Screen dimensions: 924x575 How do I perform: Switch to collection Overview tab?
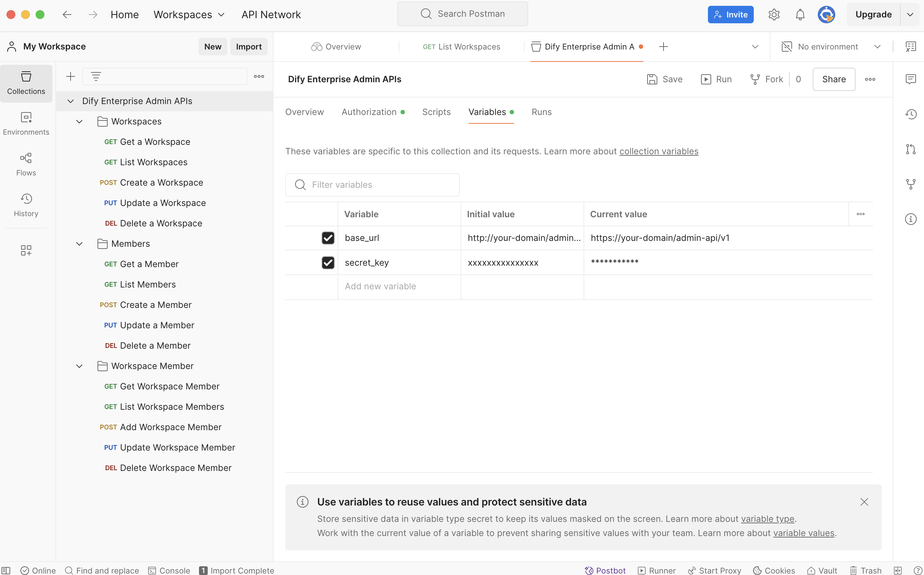[304, 112]
